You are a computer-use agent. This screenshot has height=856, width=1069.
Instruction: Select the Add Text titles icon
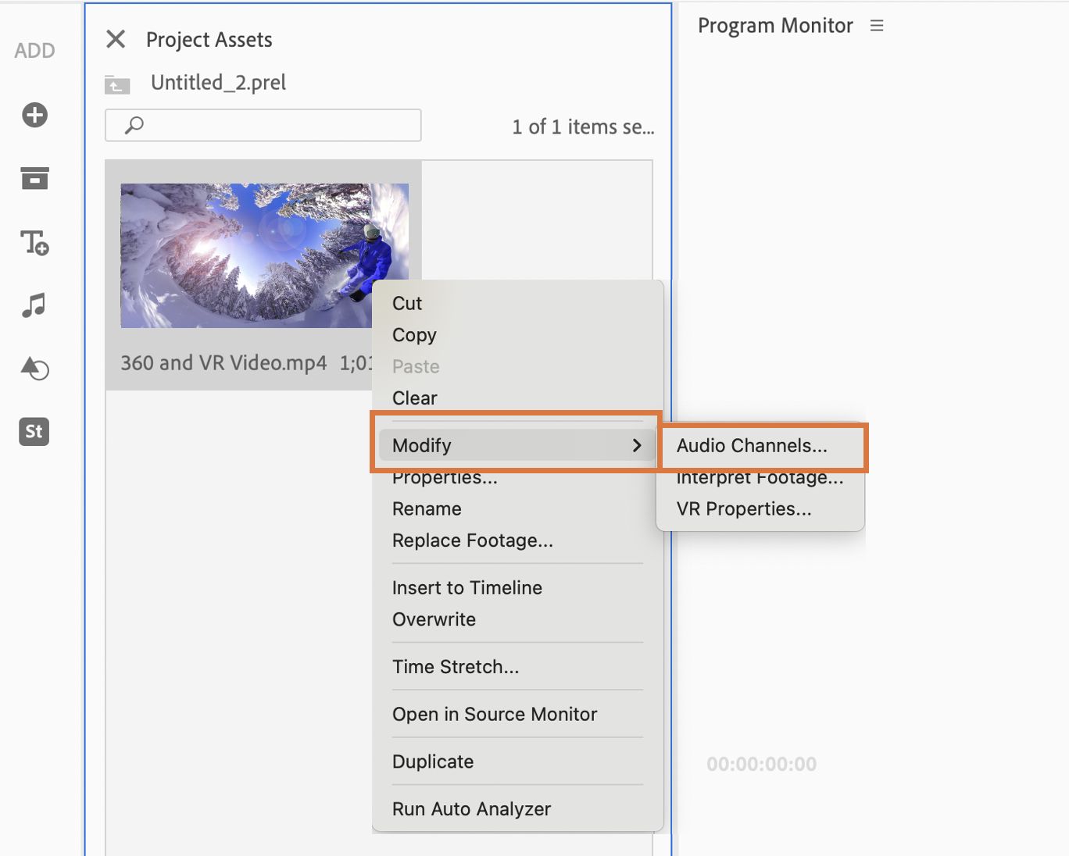click(34, 243)
